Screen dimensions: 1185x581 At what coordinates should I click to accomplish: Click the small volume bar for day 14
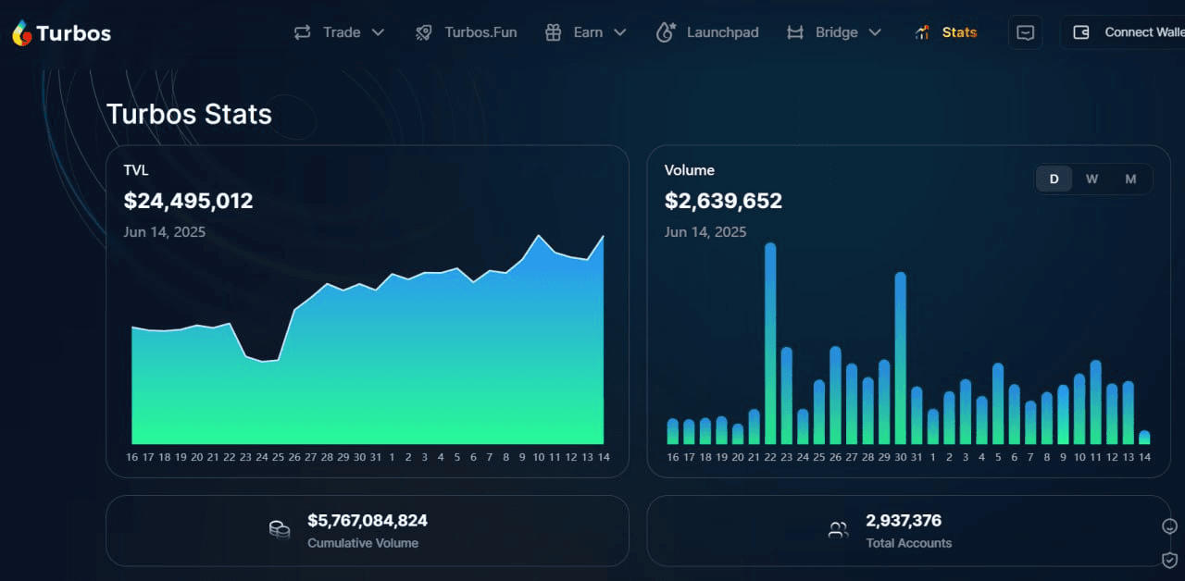[1144, 438]
